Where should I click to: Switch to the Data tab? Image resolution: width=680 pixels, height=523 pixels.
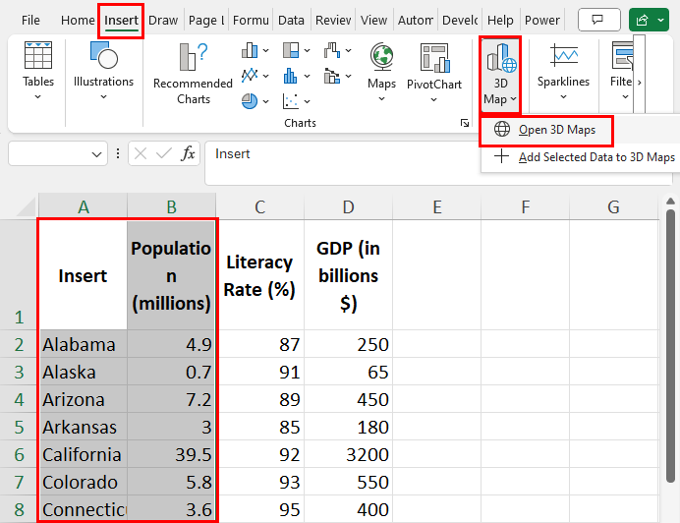click(291, 20)
